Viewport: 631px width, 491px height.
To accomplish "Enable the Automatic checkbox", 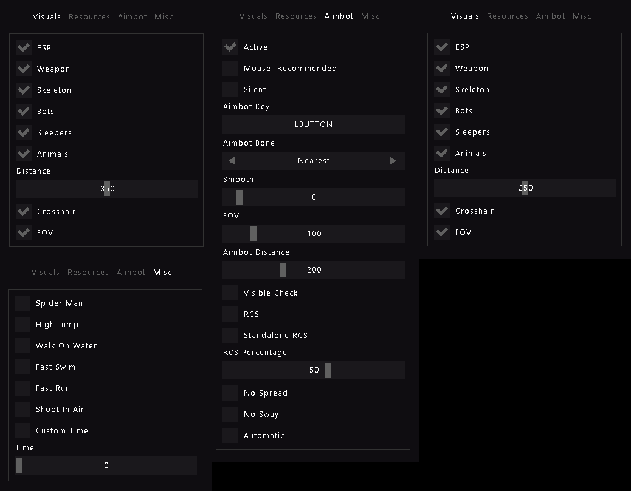I will click(230, 436).
